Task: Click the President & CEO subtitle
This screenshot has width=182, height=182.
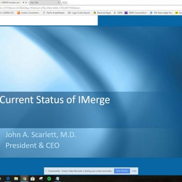Action: pos(33,145)
